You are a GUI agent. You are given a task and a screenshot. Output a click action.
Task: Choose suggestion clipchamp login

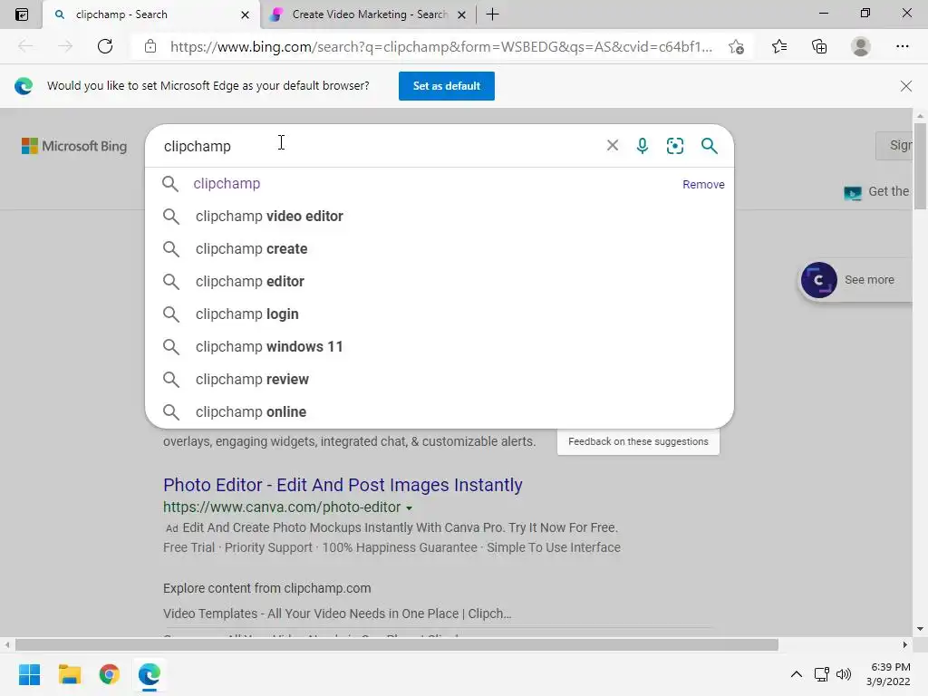[440, 314]
